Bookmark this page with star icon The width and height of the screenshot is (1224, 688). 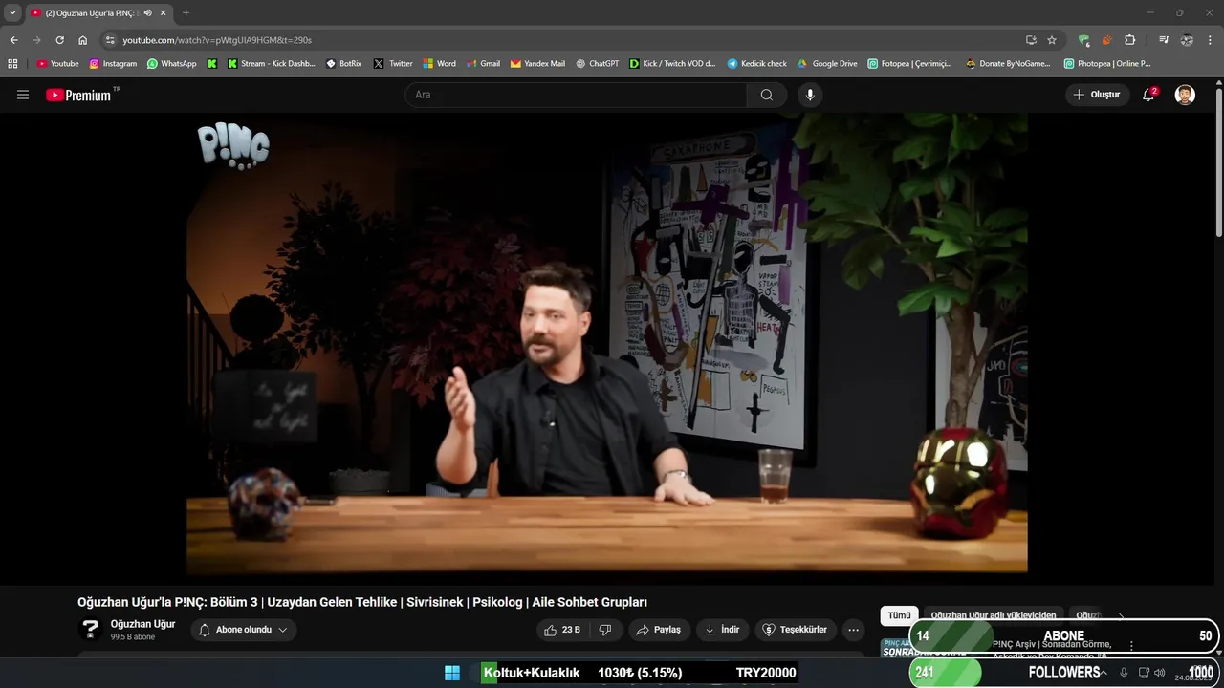(x=1052, y=40)
